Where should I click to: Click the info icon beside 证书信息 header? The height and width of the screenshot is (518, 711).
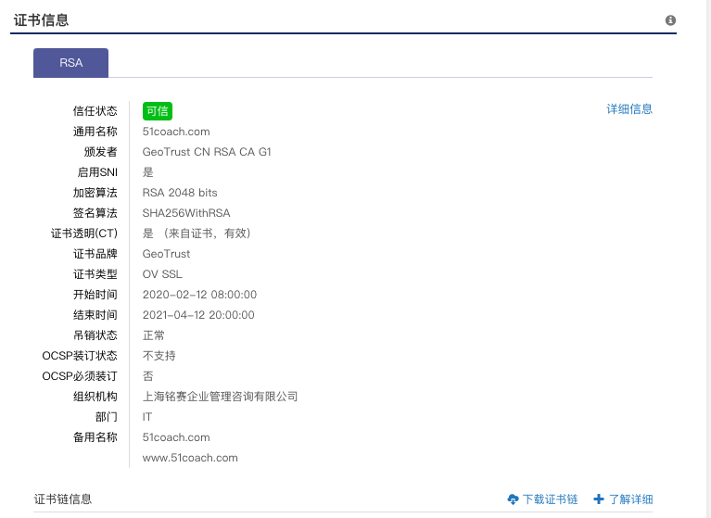point(670,20)
